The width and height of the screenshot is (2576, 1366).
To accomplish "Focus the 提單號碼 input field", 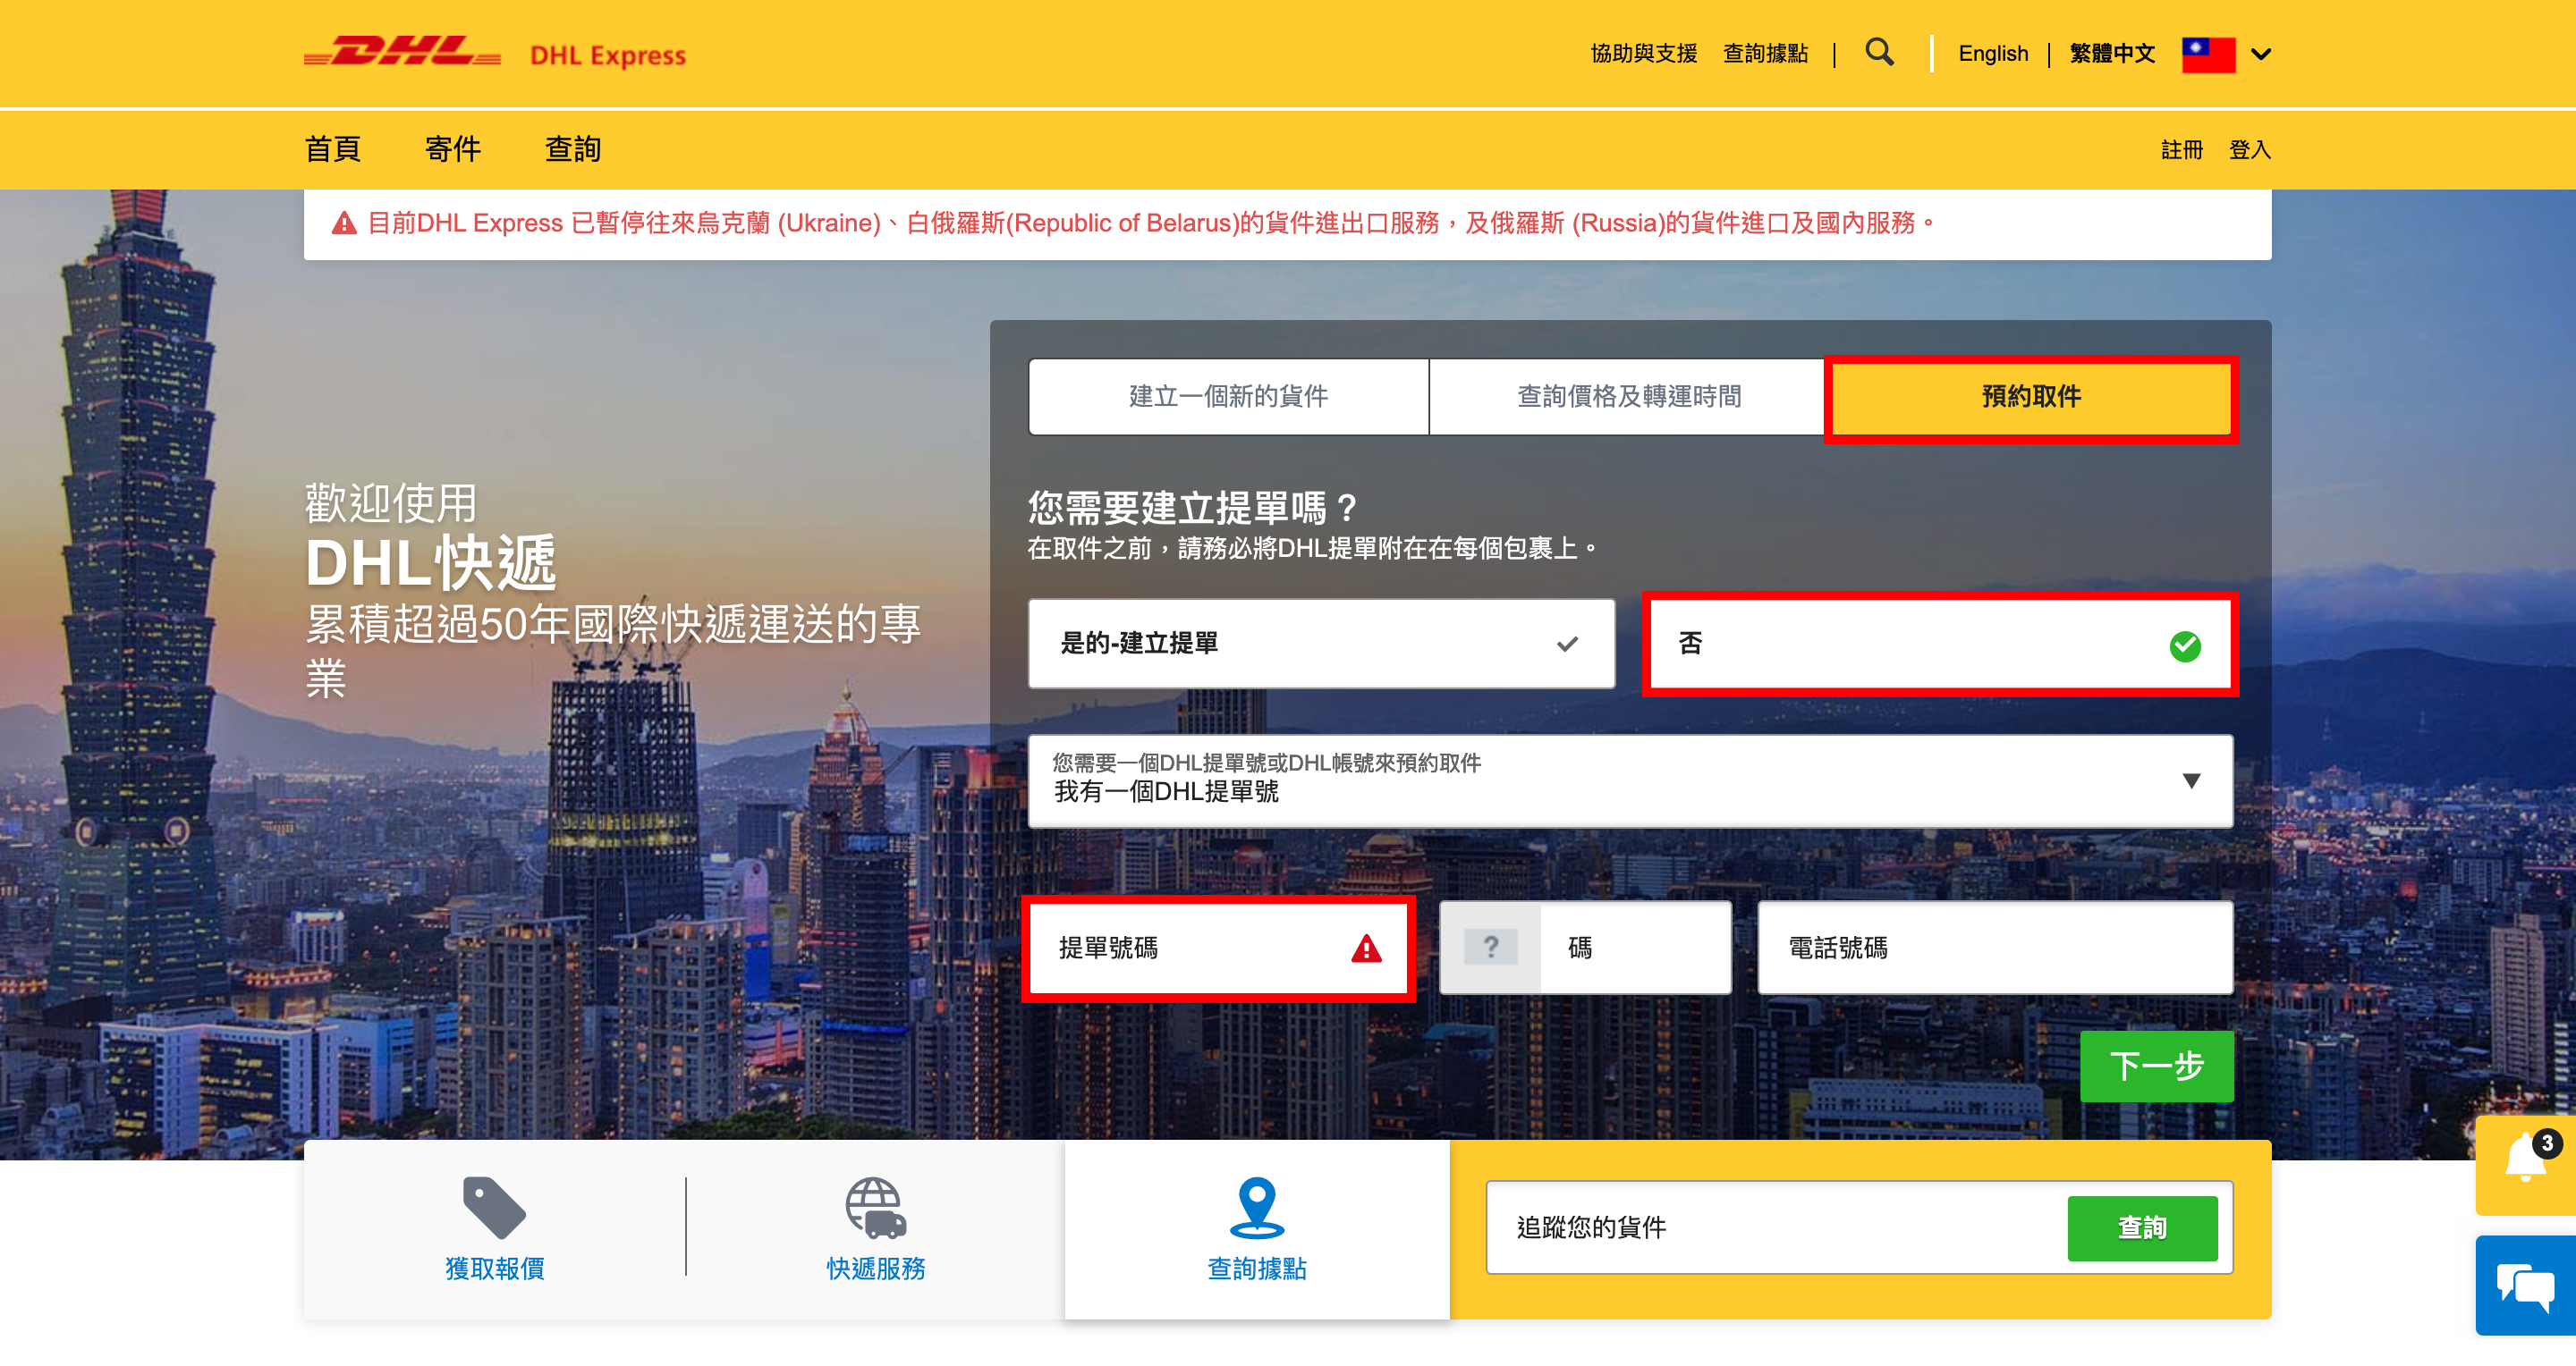I will click(1218, 949).
